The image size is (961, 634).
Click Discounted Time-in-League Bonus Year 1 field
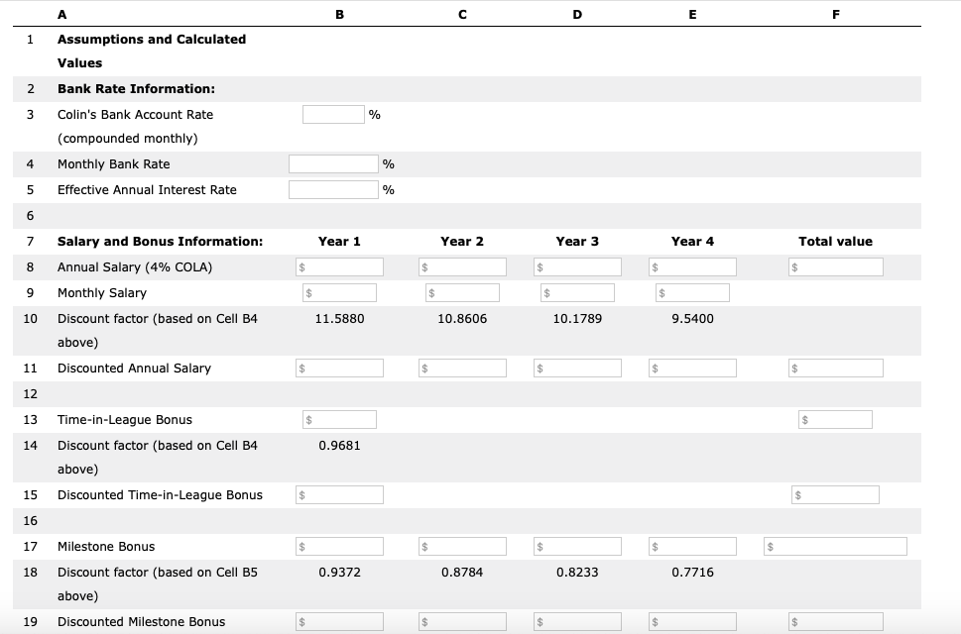(x=339, y=494)
